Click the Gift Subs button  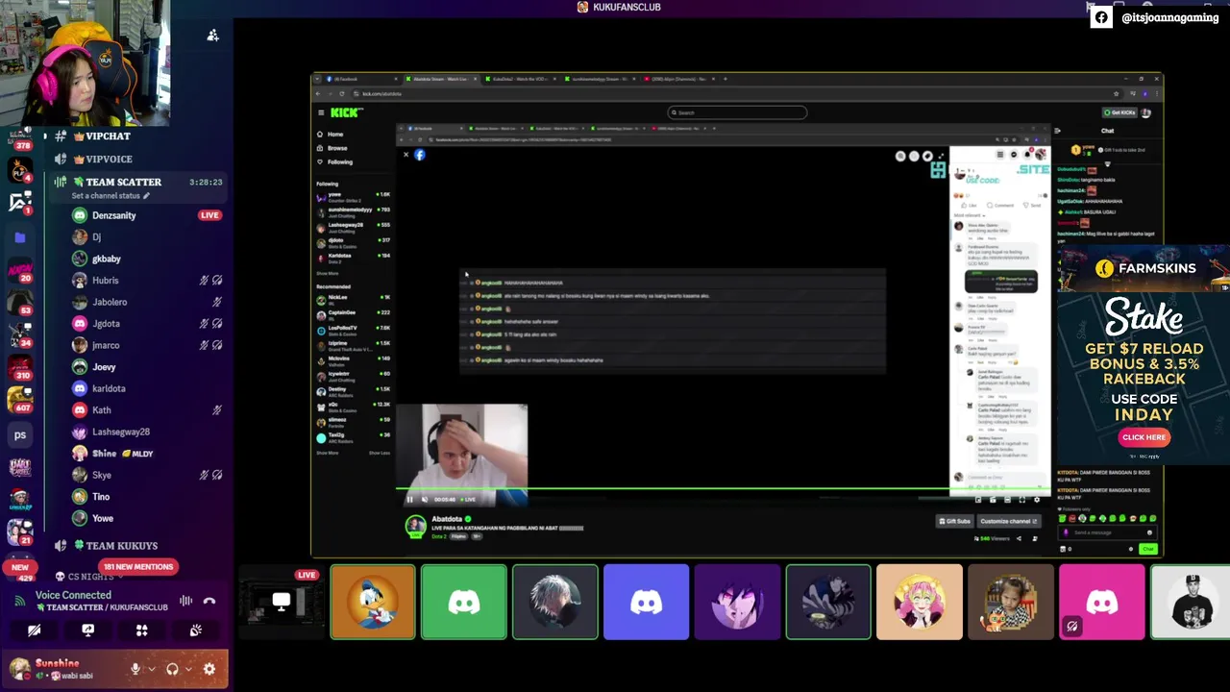click(954, 521)
